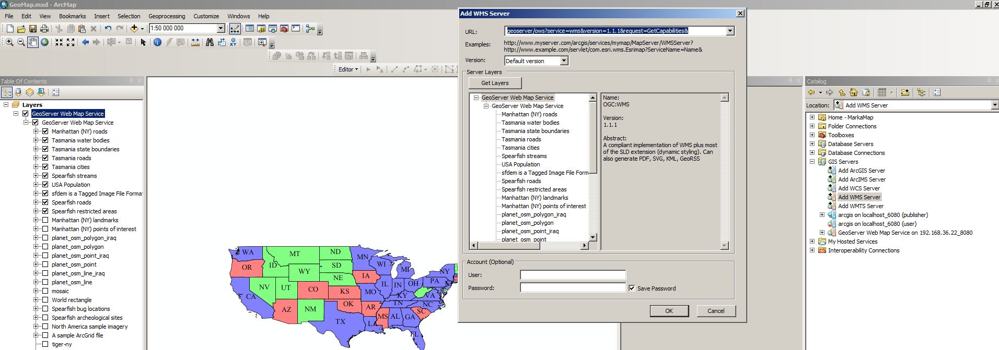
Task: Click the Identify info tool
Action: coord(157,42)
